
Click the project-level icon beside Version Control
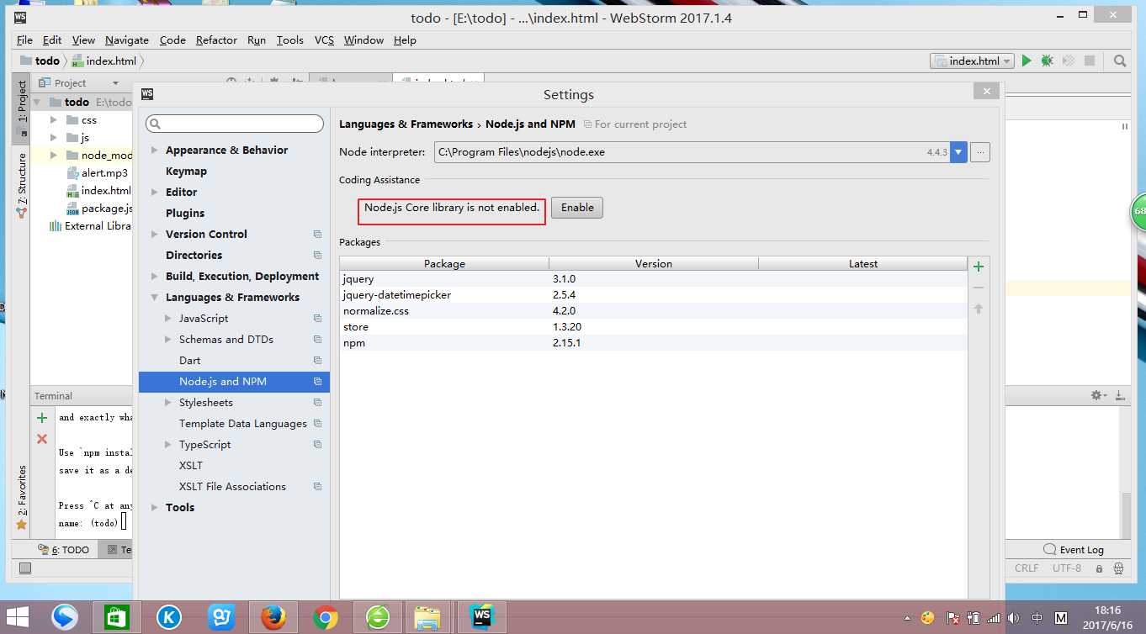click(x=317, y=235)
